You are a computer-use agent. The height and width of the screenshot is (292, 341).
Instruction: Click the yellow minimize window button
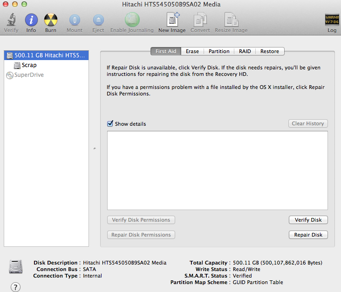[15, 4]
